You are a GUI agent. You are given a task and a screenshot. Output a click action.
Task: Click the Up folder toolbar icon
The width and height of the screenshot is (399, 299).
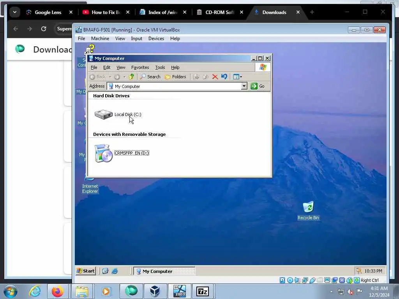[132, 77]
